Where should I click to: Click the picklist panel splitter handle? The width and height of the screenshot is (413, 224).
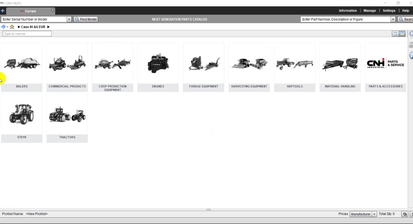[209, 209]
